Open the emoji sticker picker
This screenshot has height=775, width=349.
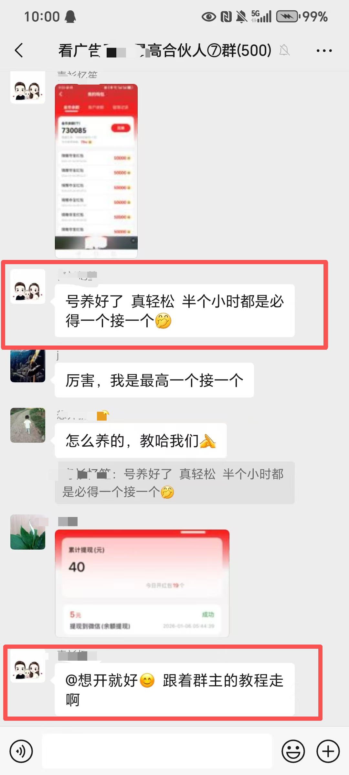[x=293, y=751]
